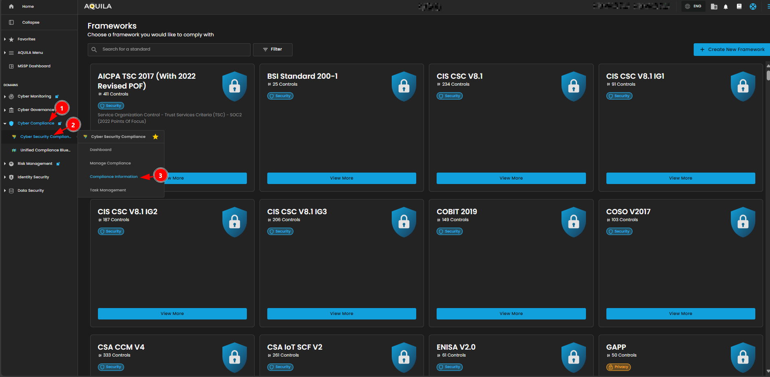
Task: Click the external link icon beside Cyber Monitoring
Action: pyautogui.click(x=57, y=97)
